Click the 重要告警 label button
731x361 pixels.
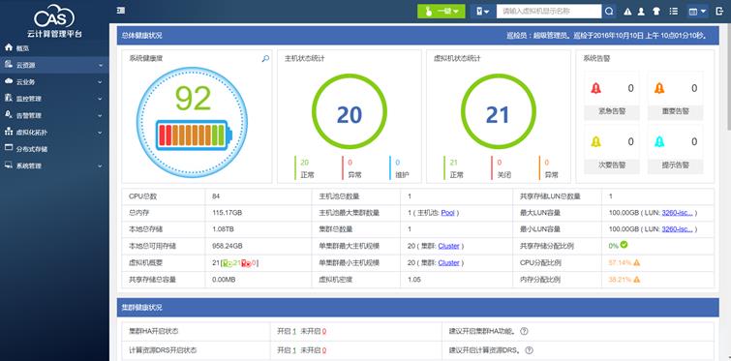tap(675, 111)
